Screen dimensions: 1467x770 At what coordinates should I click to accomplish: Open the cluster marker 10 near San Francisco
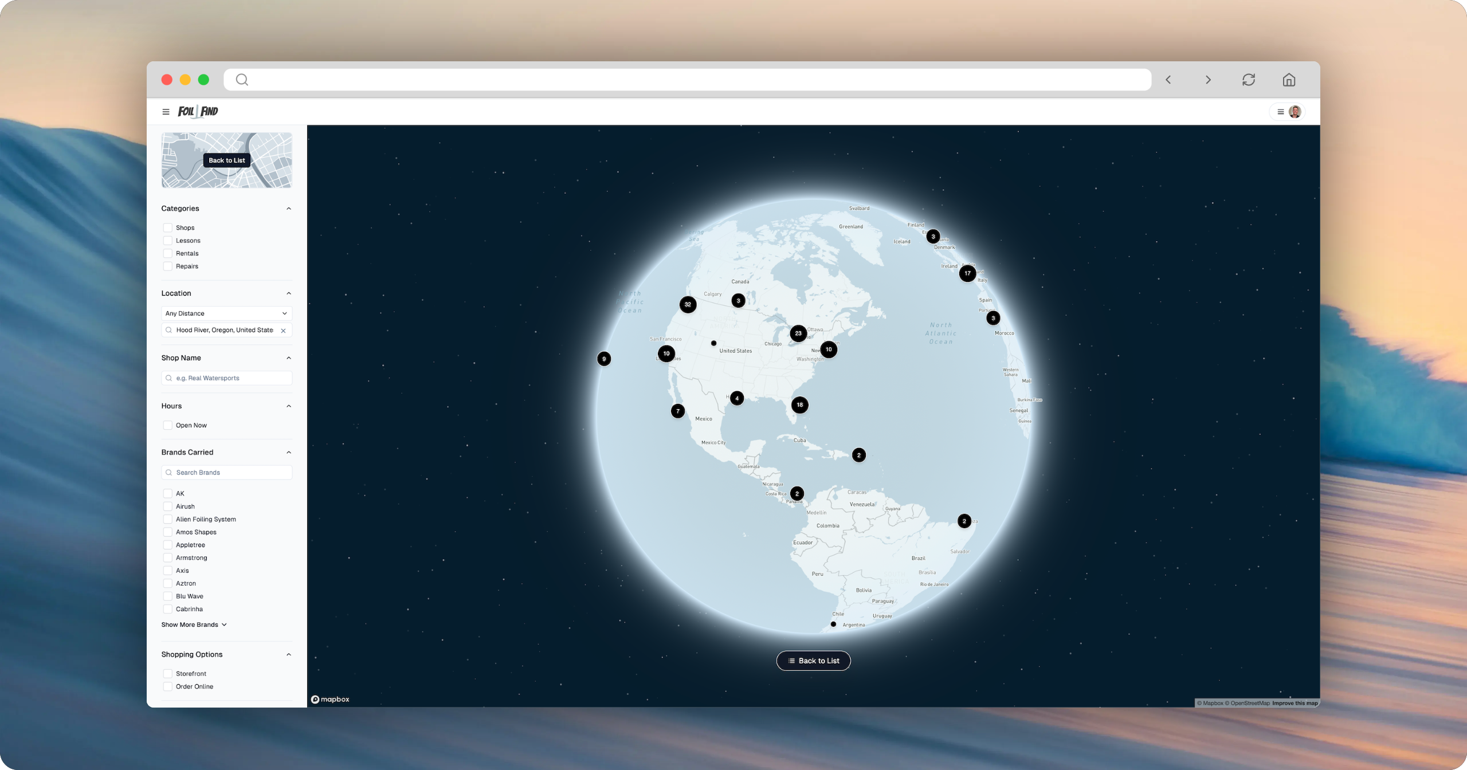666,353
